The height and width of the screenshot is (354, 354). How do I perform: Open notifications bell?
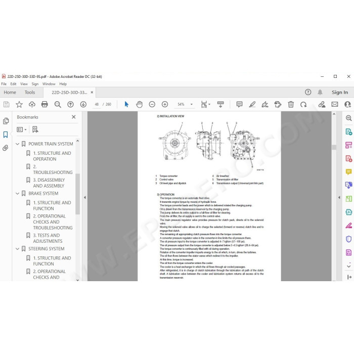pos(320,92)
